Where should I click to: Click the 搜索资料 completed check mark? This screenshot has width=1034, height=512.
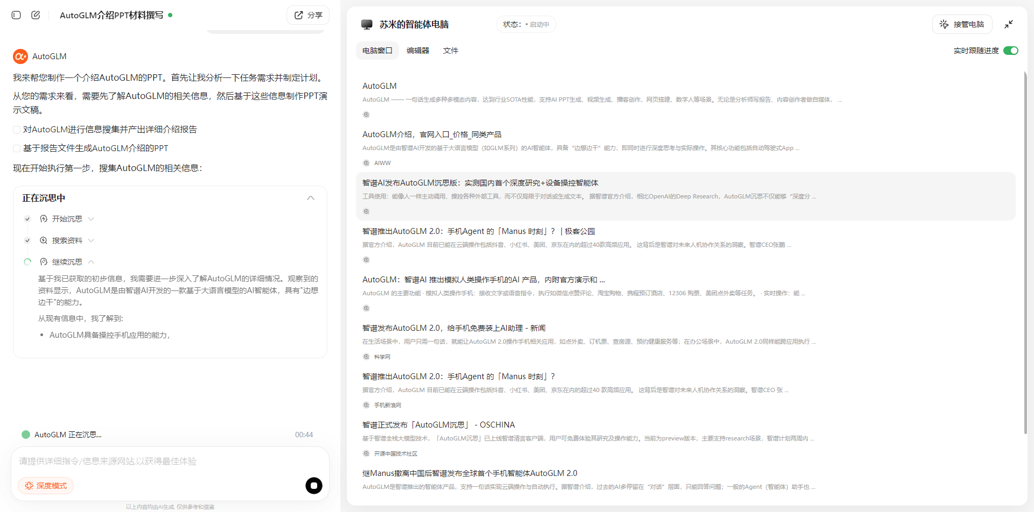pyautogui.click(x=27, y=240)
